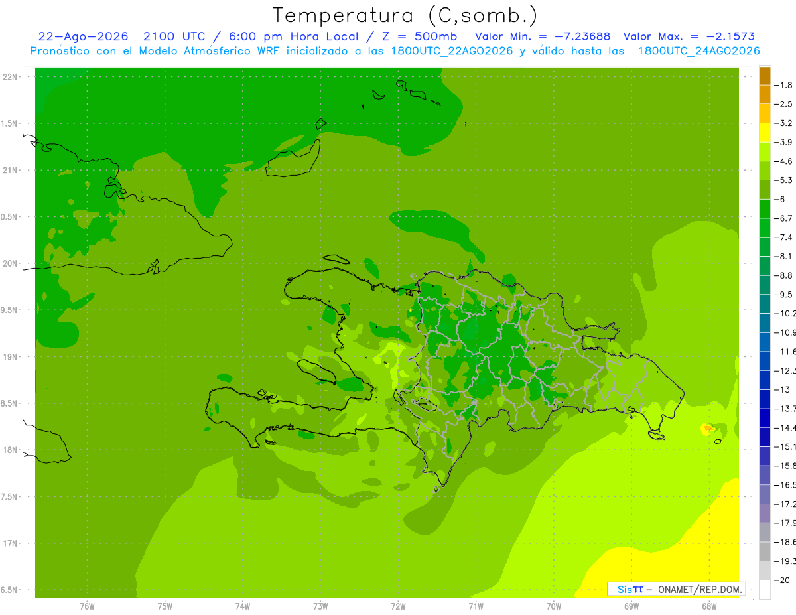Click the 22N latitude axis label
Screen dimensions: 796x615
[x=10, y=77]
